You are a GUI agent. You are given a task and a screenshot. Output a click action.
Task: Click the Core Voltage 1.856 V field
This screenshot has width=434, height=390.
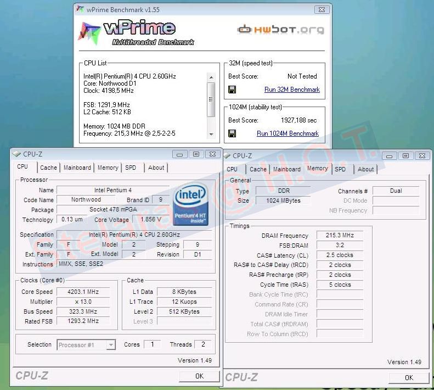click(x=151, y=220)
